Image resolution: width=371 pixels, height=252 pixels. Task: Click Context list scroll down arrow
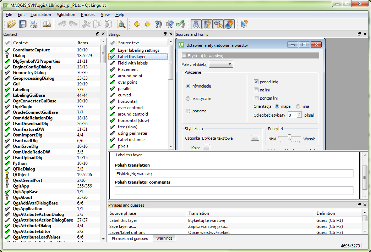[x=103, y=239]
